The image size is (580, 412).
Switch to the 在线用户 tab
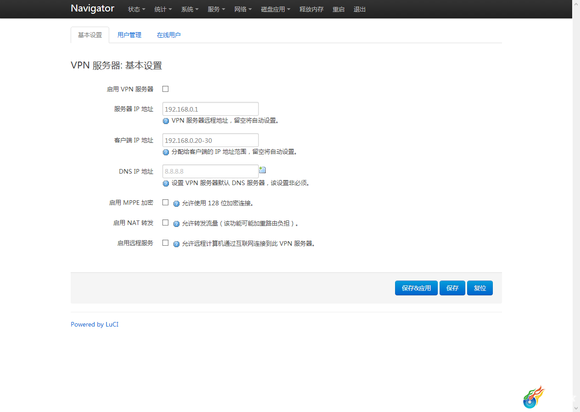click(x=169, y=35)
